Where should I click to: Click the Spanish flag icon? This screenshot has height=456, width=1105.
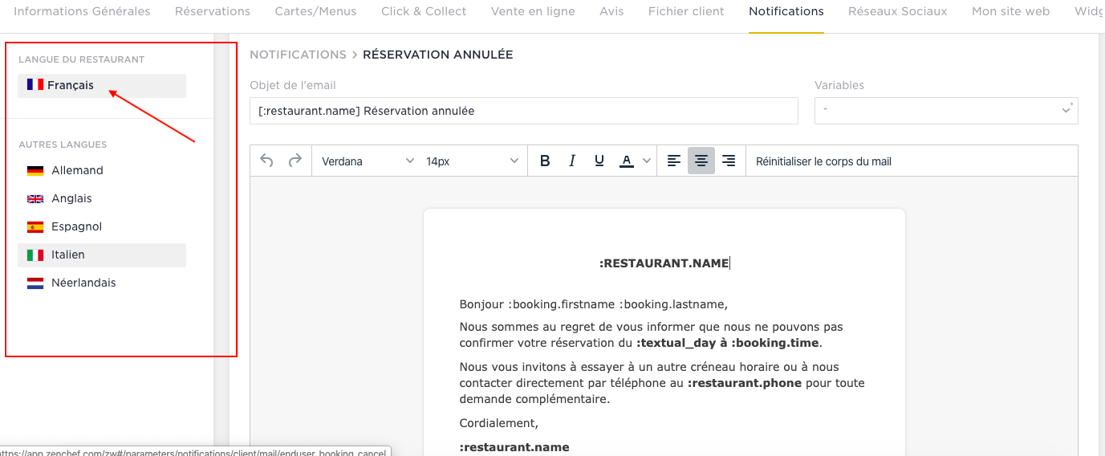point(35,227)
